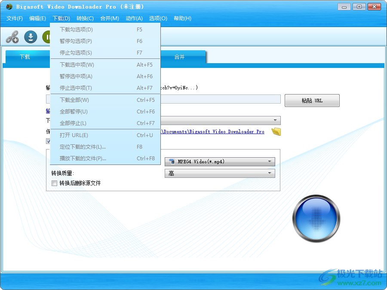Open the Documents\Bigasoft Video Downloader Pro path link
This screenshot has width=387, height=290.
(x=212, y=132)
